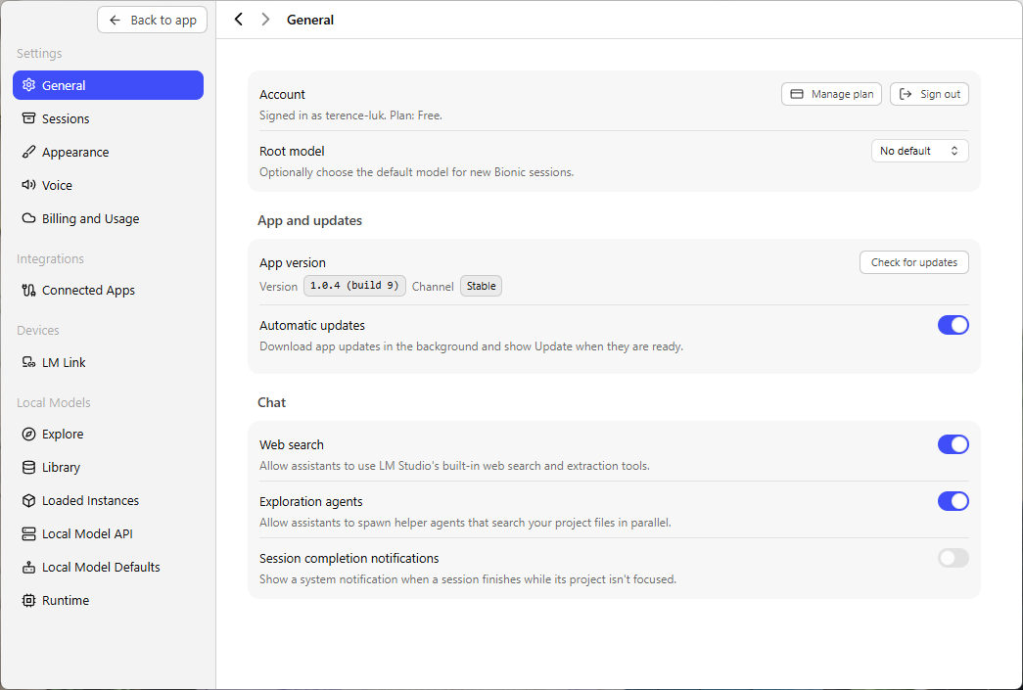The image size is (1023, 690).
Task: Open Local Model API settings
Action: click(109, 534)
